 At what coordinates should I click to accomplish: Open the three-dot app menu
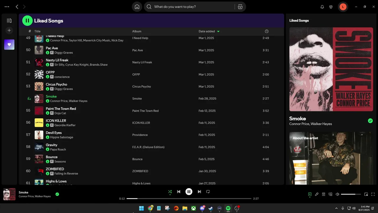point(7,7)
